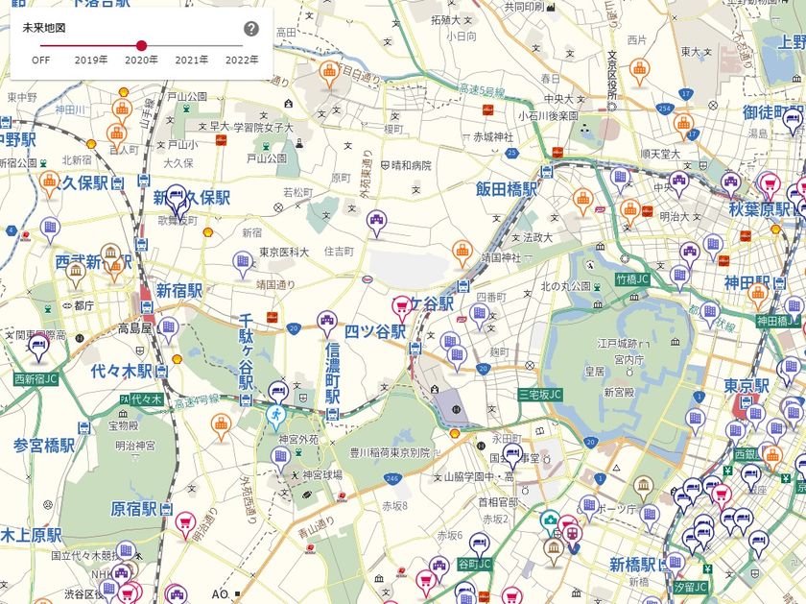Select the hotel bed marker near 信濃町駅
Screen dimensions: 806x604
pyautogui.click(x=278, y=390)
